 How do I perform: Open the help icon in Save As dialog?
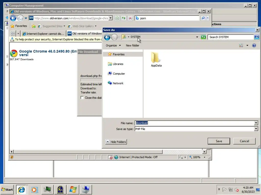click(x=254, y=45)
